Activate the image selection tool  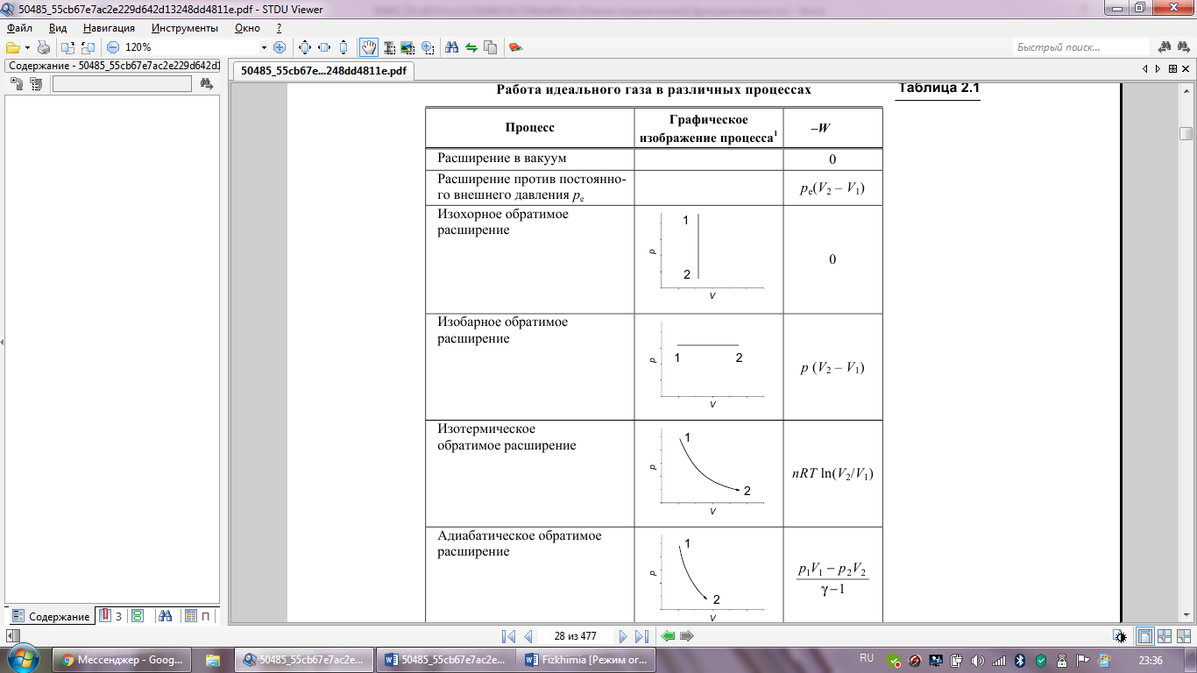pos(407,47)
